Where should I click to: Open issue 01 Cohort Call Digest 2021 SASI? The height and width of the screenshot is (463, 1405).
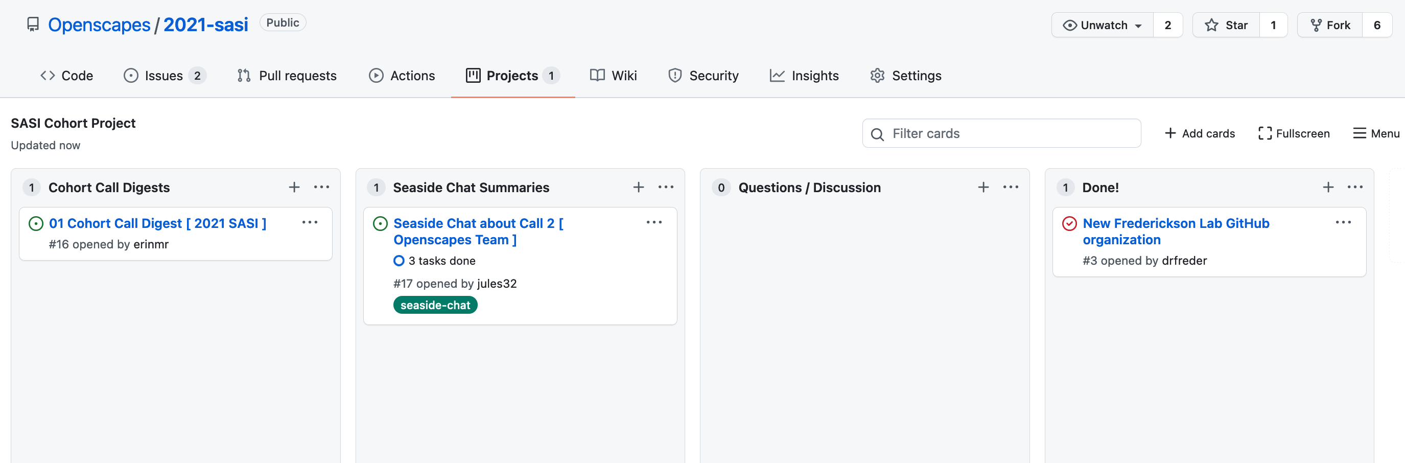(158, 223)
